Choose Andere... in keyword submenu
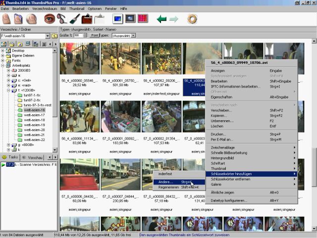 (x=179, y=182)
